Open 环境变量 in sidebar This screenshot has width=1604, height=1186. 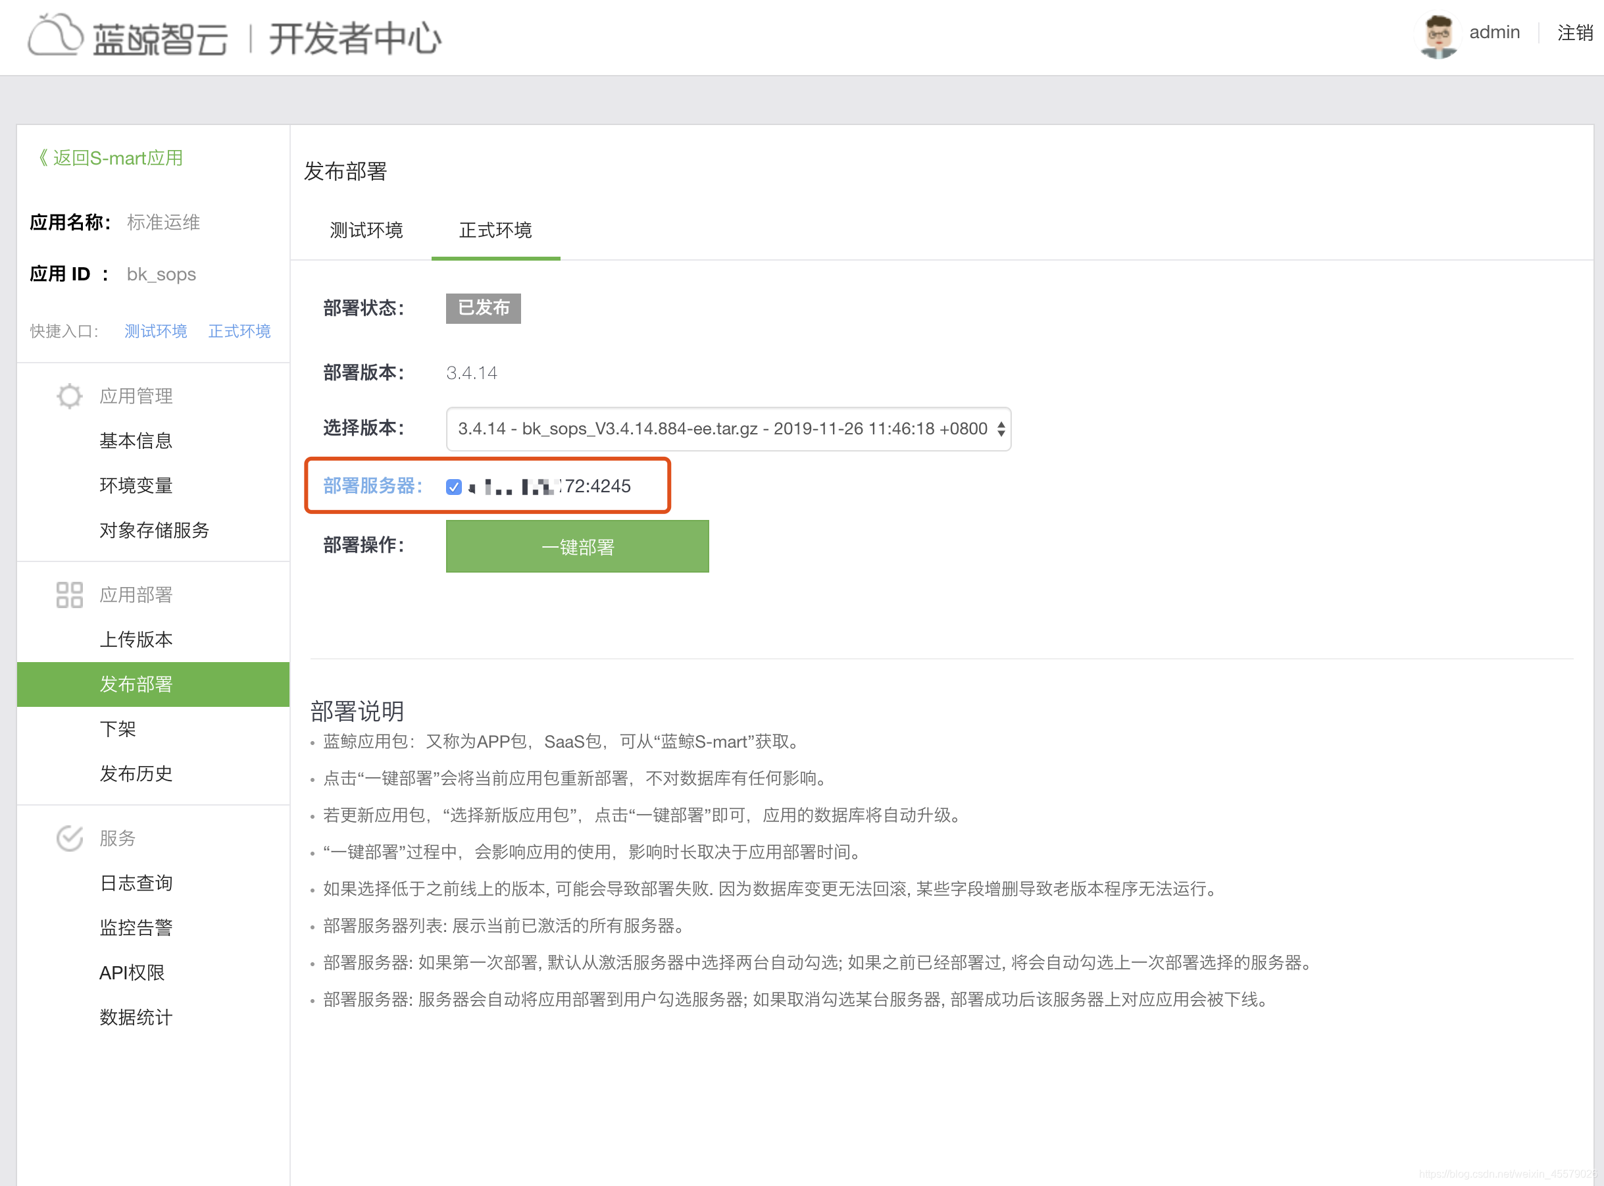pos(136,485)
